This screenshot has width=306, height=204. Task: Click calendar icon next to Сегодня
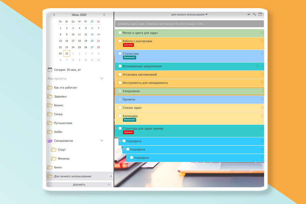click(x=50, y=70)
